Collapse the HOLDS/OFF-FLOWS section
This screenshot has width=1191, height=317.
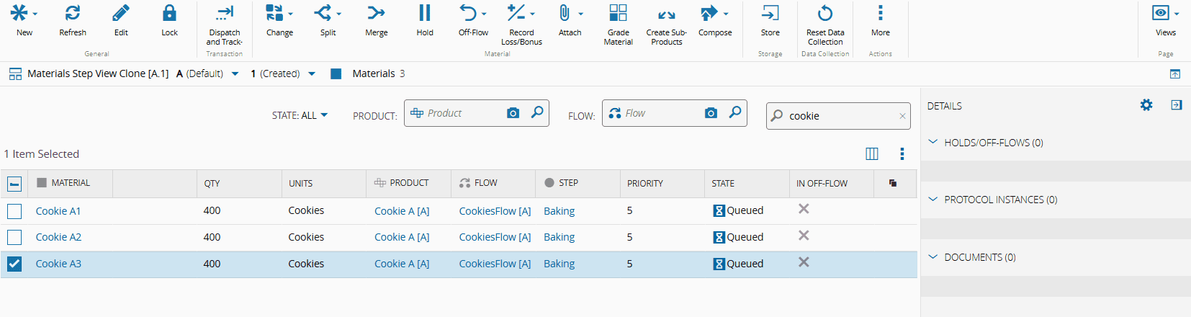(x=933, y=143)
